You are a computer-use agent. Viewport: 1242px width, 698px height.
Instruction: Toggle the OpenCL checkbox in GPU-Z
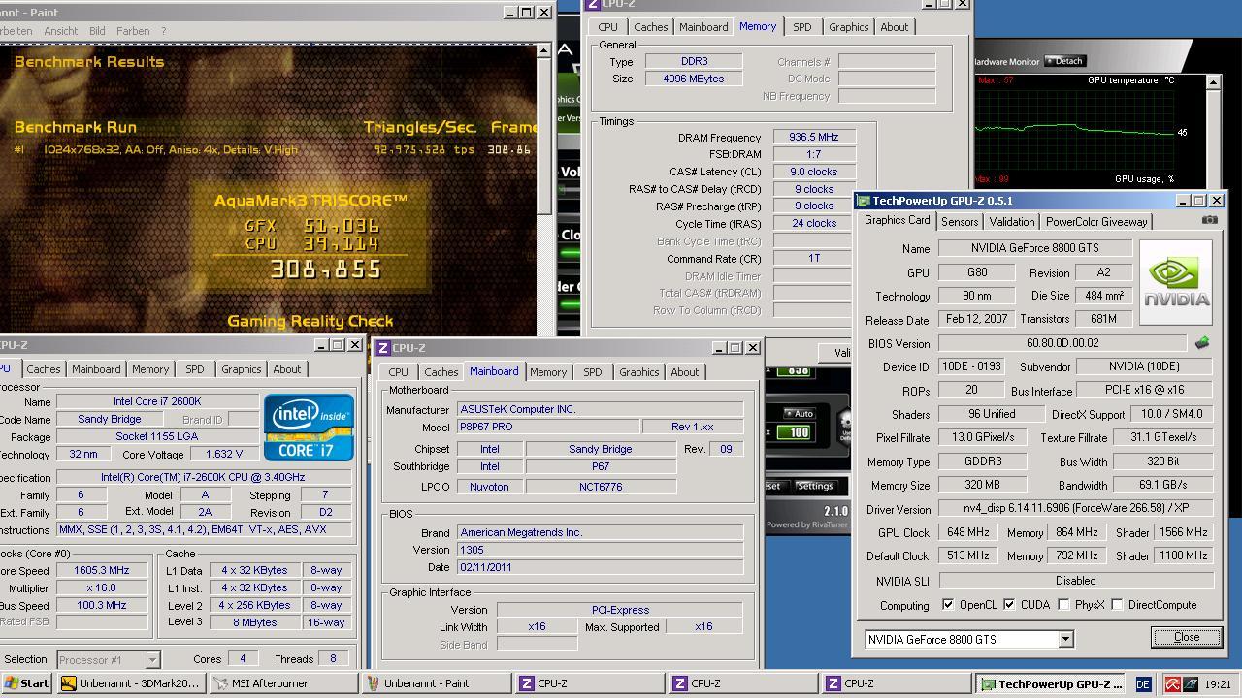[948, 605]
